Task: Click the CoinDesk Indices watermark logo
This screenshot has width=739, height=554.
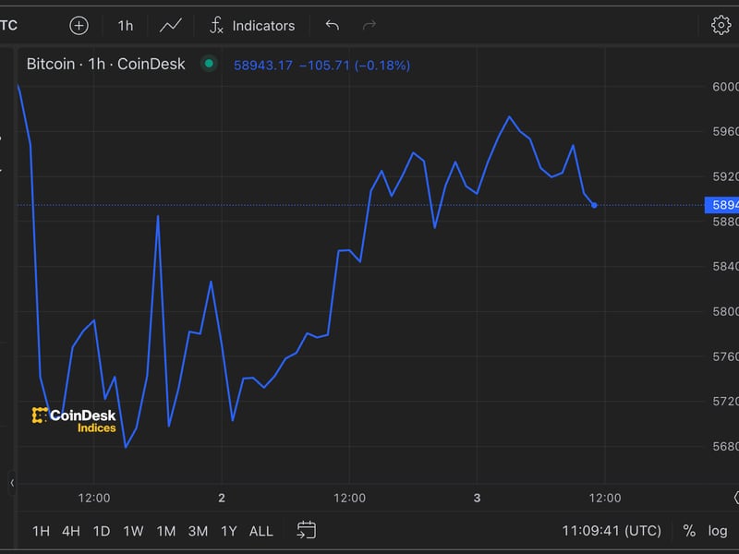Action: pyautogui.click(x=76, y=417)
